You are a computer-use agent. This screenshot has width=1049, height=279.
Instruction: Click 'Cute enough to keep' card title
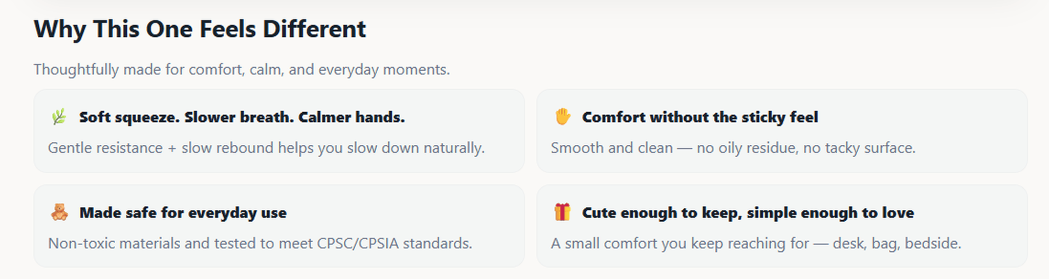(x=747, y=213)
